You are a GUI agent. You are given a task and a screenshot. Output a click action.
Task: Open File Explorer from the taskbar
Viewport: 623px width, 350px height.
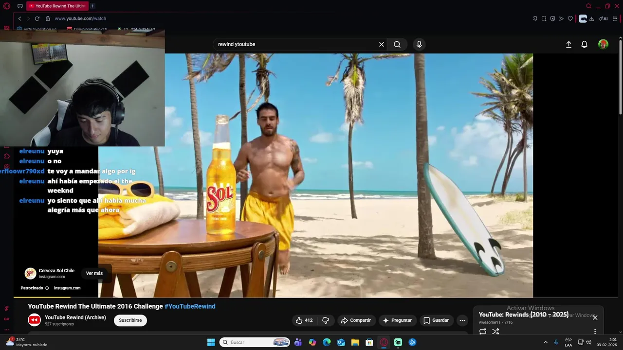(x=355, y=342)
